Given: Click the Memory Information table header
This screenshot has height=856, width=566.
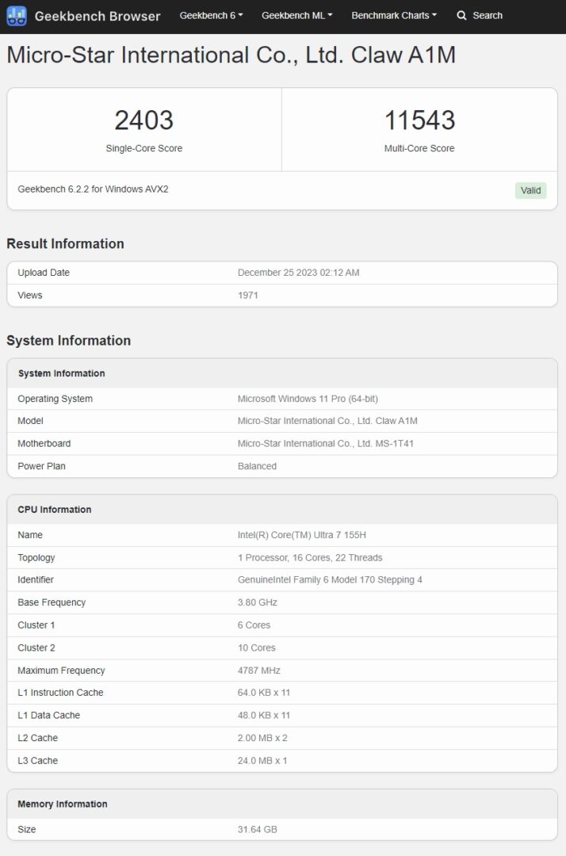Looking at the screenshot, I should click(x=62, y=804).
